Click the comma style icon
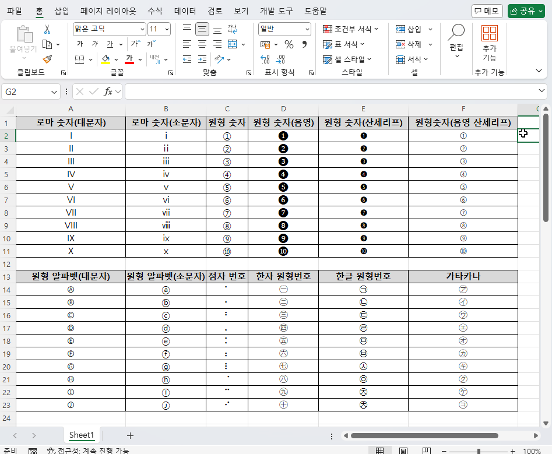Image resolution: width=552 pixels, height=454 pixels. (304, 44)
